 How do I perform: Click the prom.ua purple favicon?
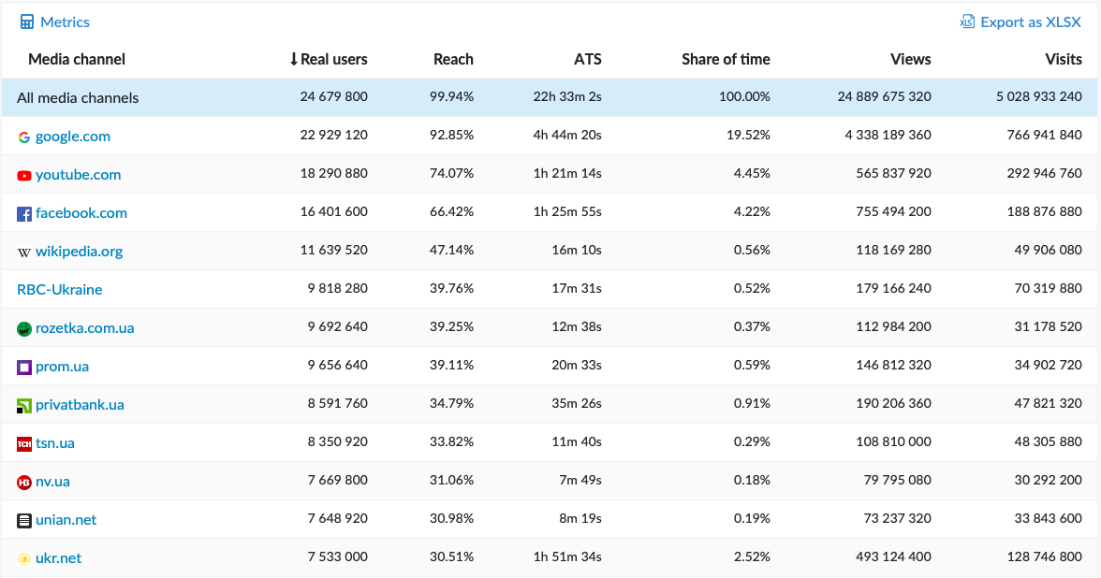pos(24,368)
